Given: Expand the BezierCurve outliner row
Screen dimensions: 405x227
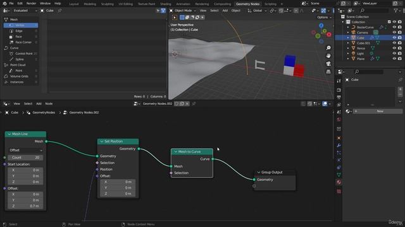Looking at the screenshot, I should coord(348,27).
